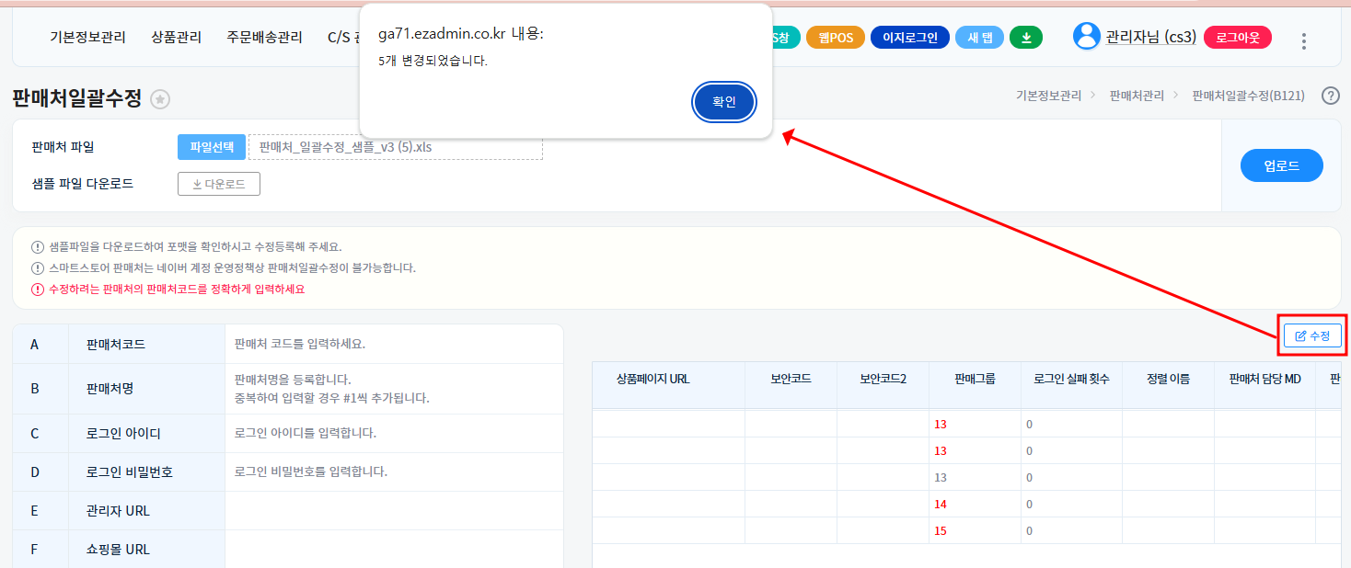1351x568 pixels.
Task: Click the favorite star icon beside 판매처일괄수정
Action: click(x=160, y=99)
